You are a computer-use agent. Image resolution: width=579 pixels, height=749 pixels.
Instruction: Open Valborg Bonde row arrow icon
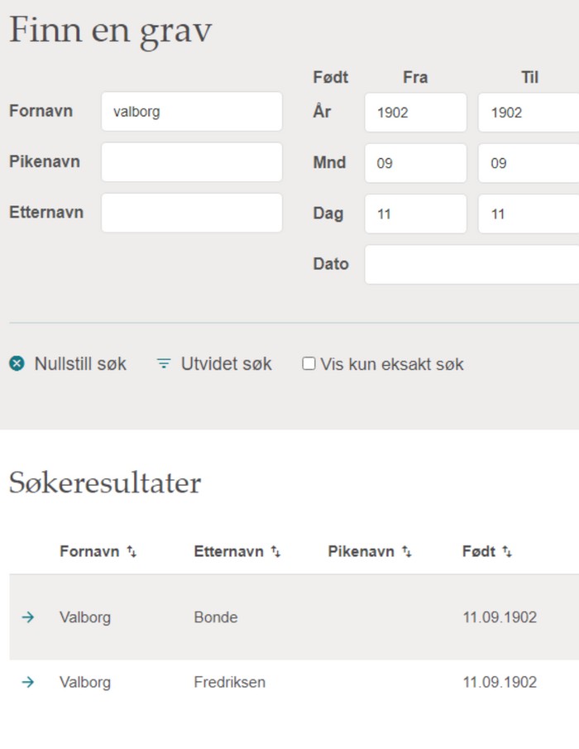click(28, 617)
